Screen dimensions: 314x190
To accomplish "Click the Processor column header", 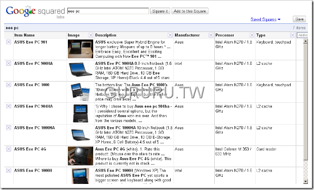I will tap(225, 35).
